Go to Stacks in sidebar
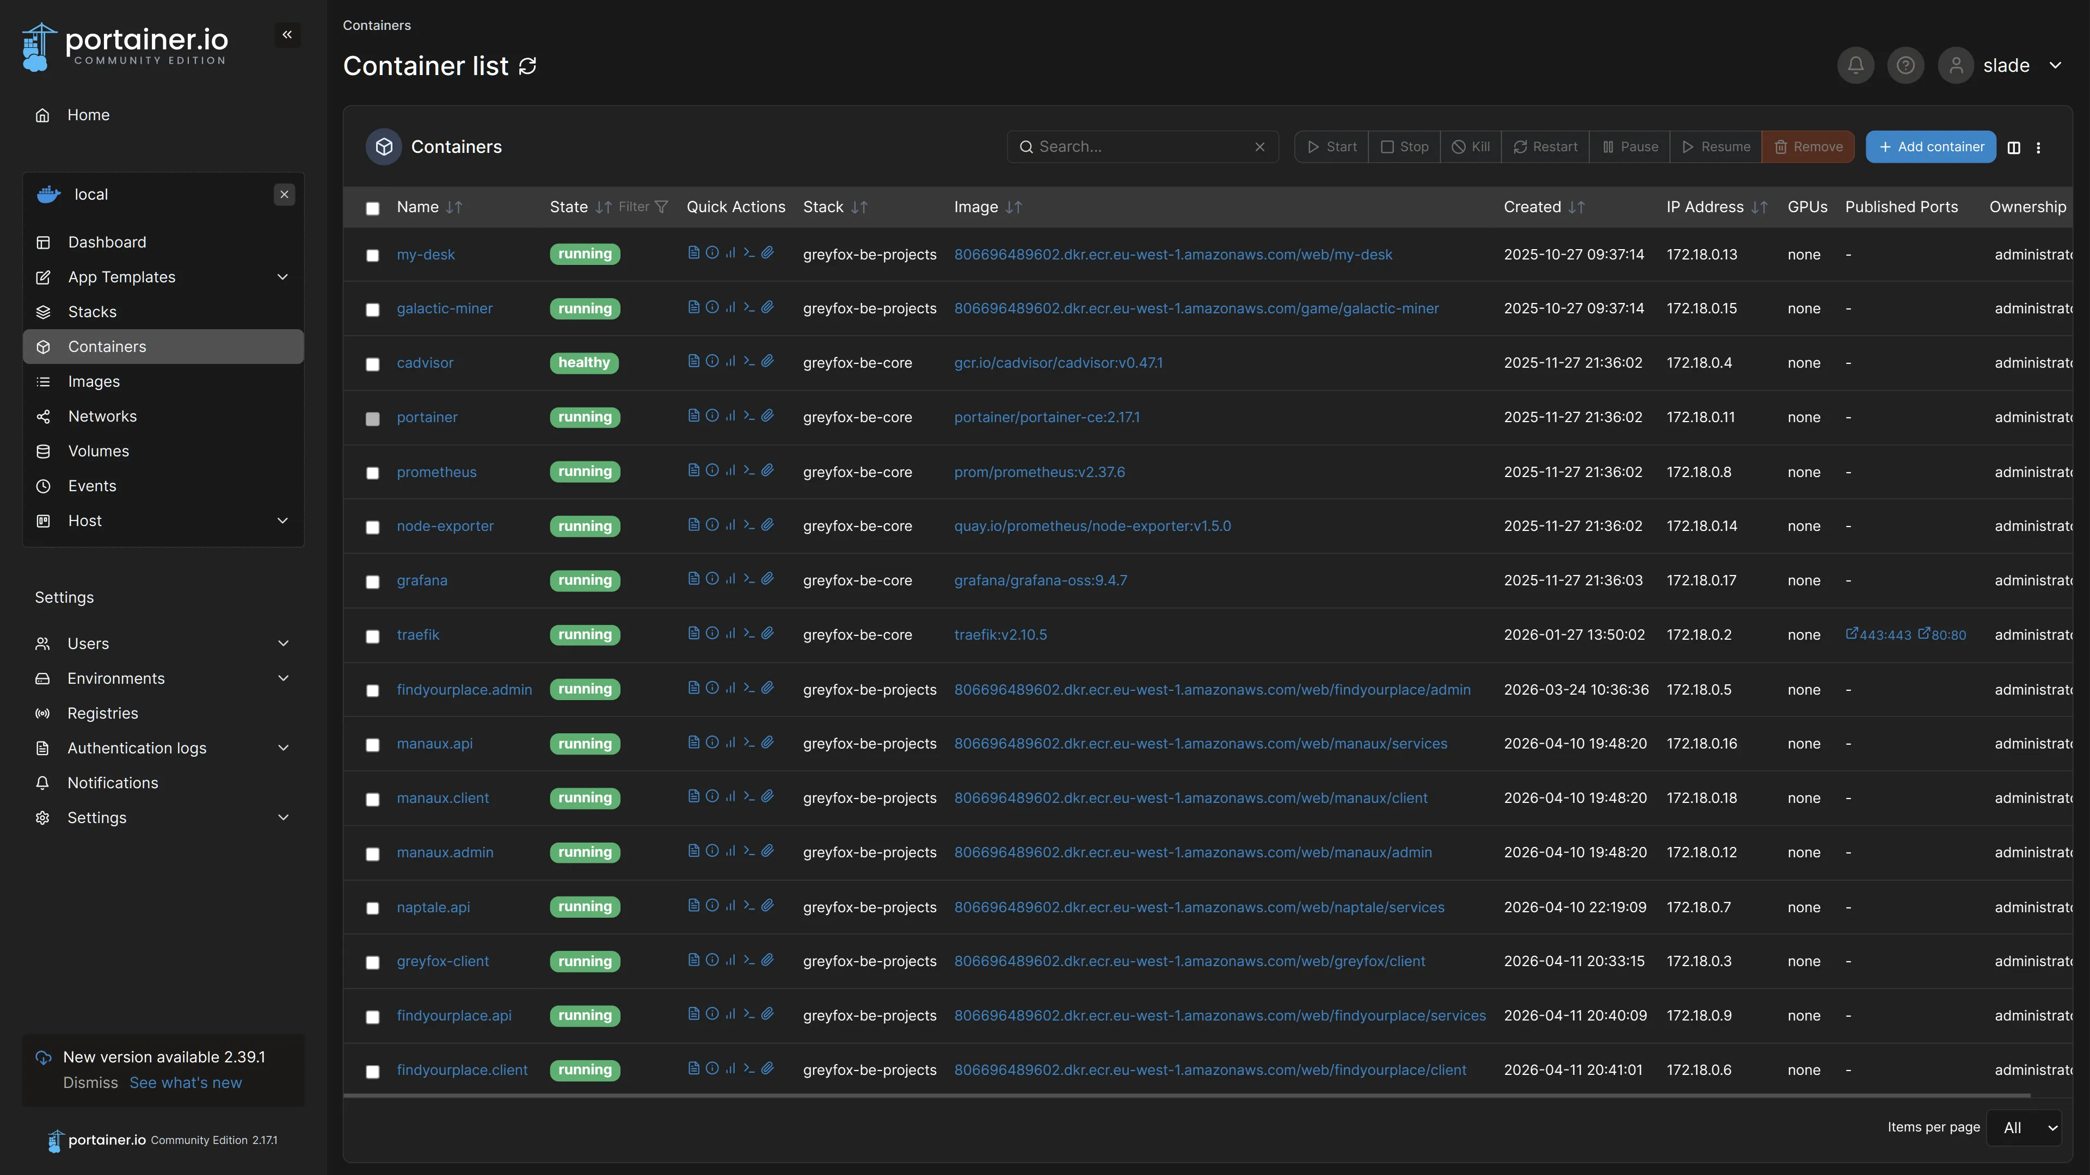 [x=93, y=312]
